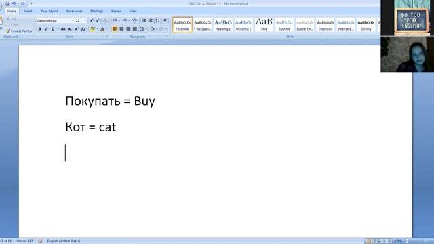Apply the Strong style
The height and width of the screenshot is (244, 434).
pyautogui.click(x=366, y=25)
